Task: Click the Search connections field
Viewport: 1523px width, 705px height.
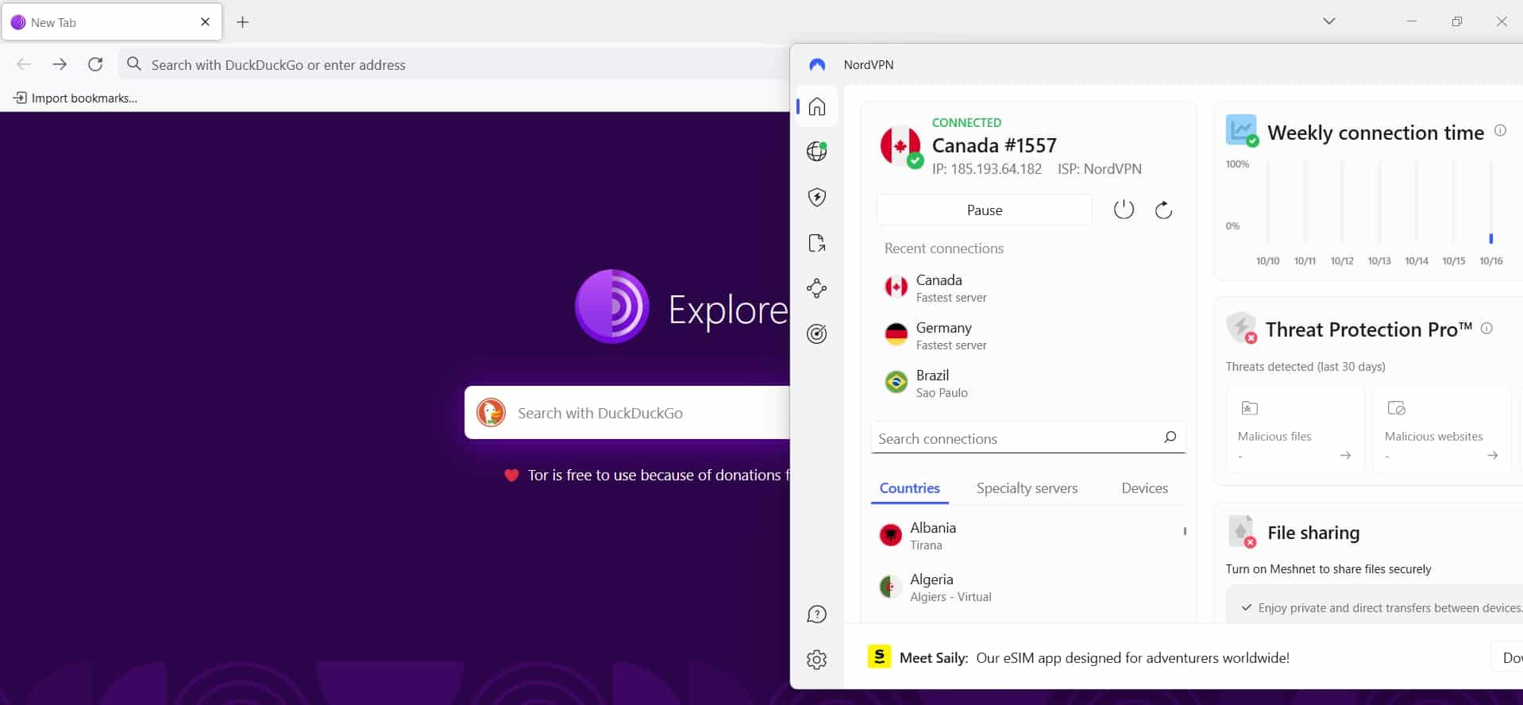Action: click(x=1028, y=438)
